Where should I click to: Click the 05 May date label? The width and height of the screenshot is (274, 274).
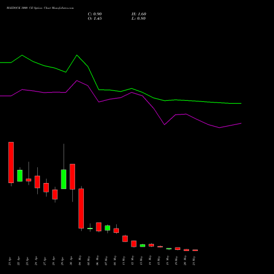(89, 260)
